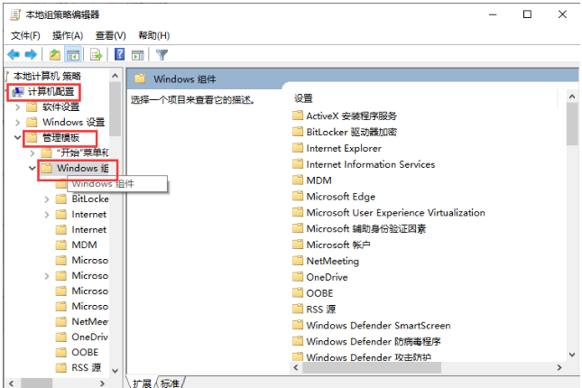Switch to the 扩展 tab
The height and width of the screenshot is (388, 582).
pos(143,383)
